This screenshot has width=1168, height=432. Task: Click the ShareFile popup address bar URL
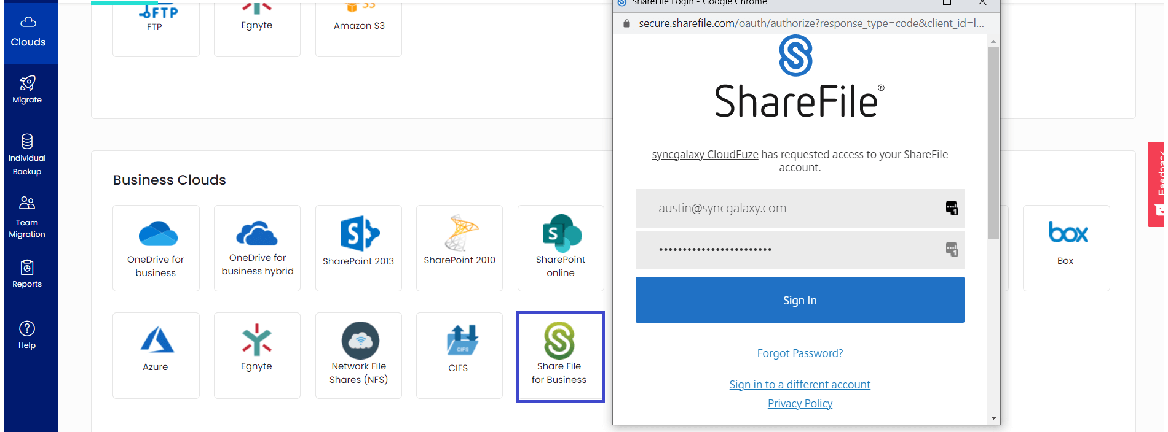pyautogui.click(x=811, y=23)
